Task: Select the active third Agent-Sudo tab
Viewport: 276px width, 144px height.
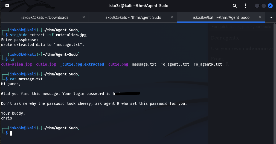Action: click(x=221, y=17)
